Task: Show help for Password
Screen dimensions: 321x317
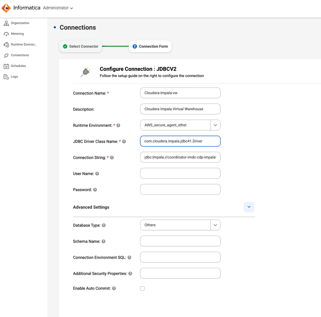Action: point(95,190)
